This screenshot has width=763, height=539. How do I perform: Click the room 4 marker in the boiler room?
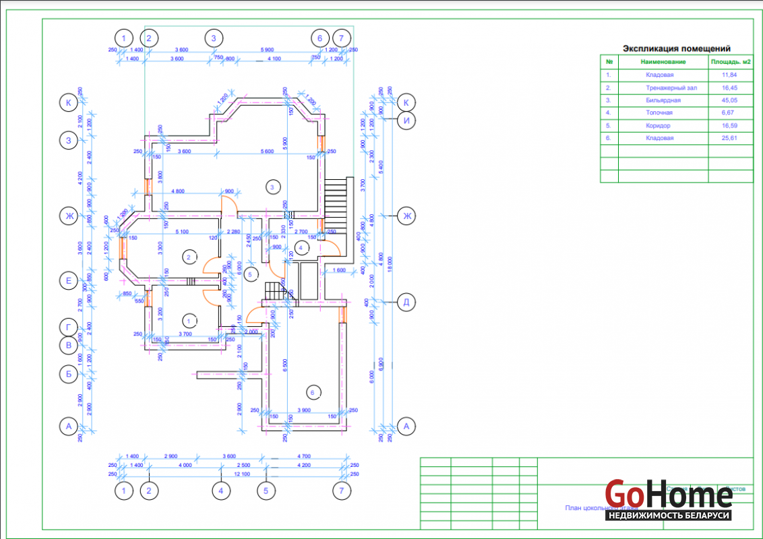coord(301,248)
